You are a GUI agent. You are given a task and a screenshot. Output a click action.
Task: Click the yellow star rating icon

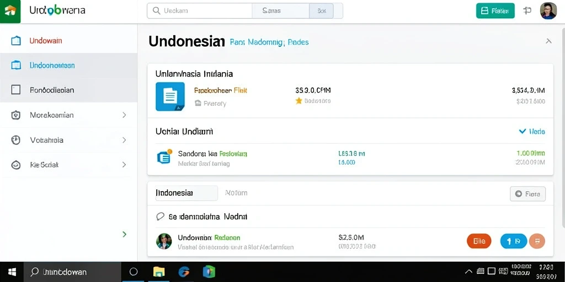click(299, 101)
